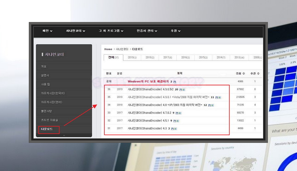This screenshot has width=297, height=171.
Task: Open the 샤나인코더 top navigation dropdown
Action: point(75,31)
